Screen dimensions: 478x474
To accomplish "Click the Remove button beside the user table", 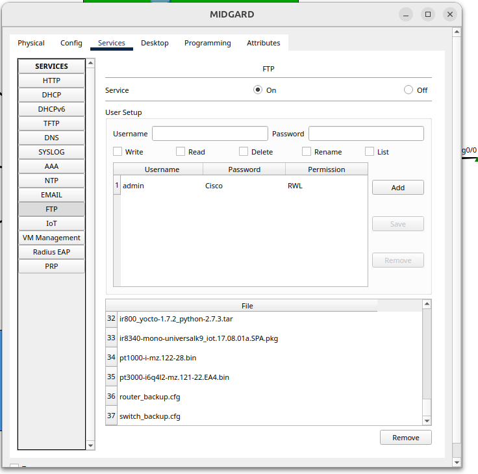I will [x=398, y=260].
